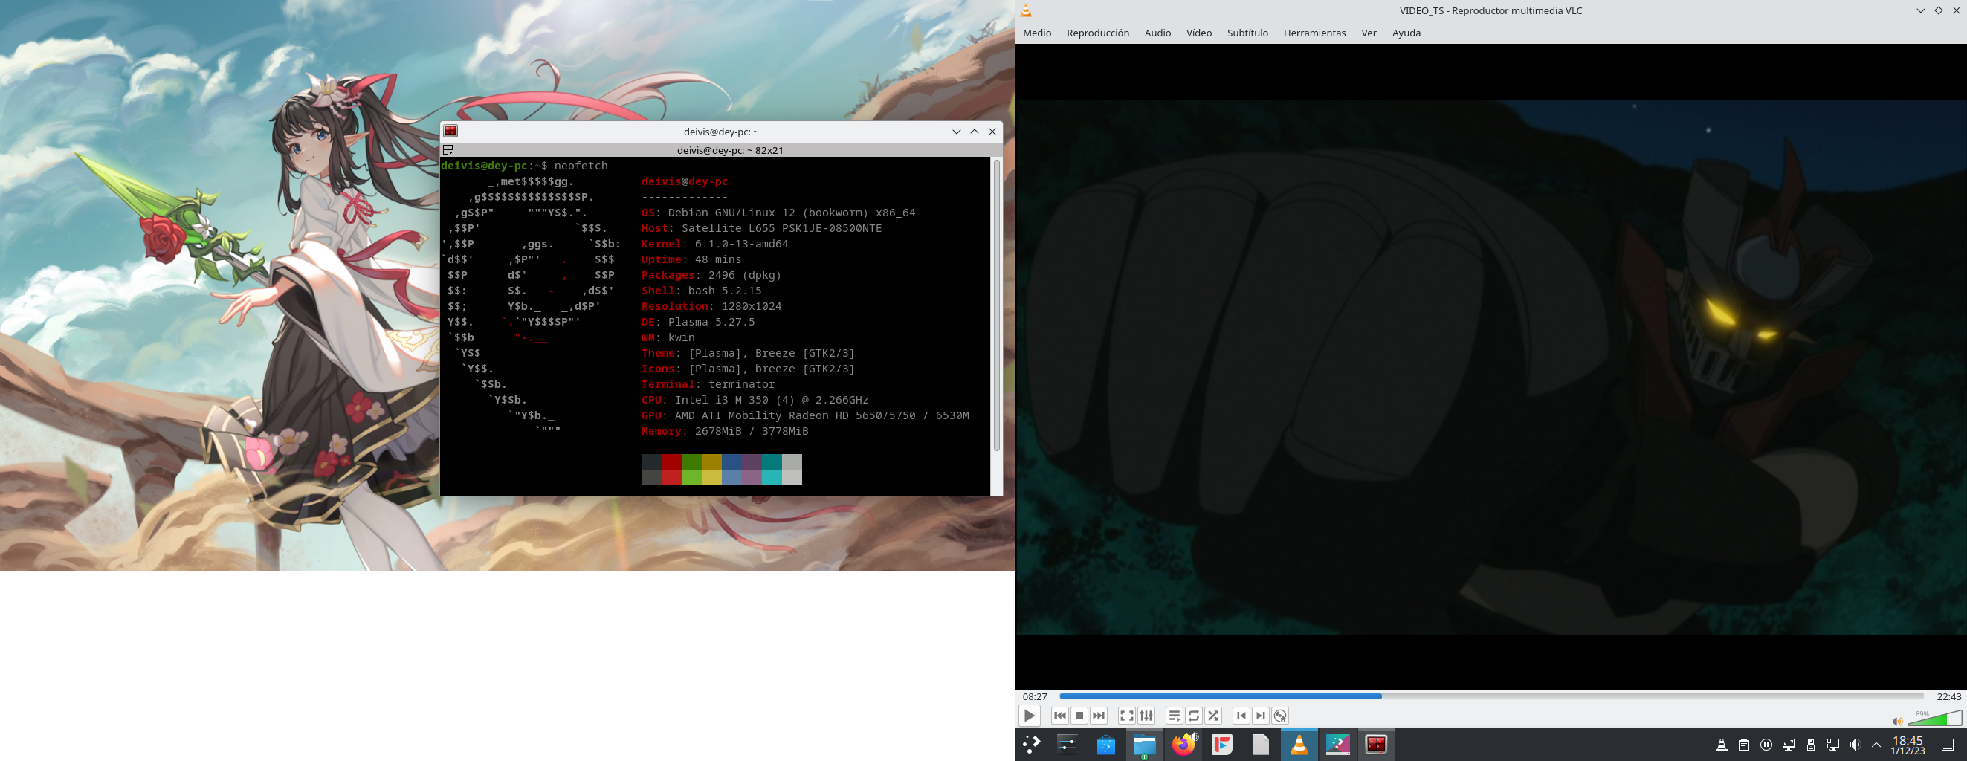Open the blank document icon in taskbar
The width and height of the screenshot is (1967, 761).
pos(1261,744)
